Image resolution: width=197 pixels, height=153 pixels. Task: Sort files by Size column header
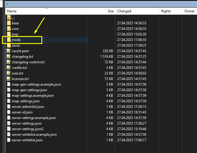[x=110, y=11]
